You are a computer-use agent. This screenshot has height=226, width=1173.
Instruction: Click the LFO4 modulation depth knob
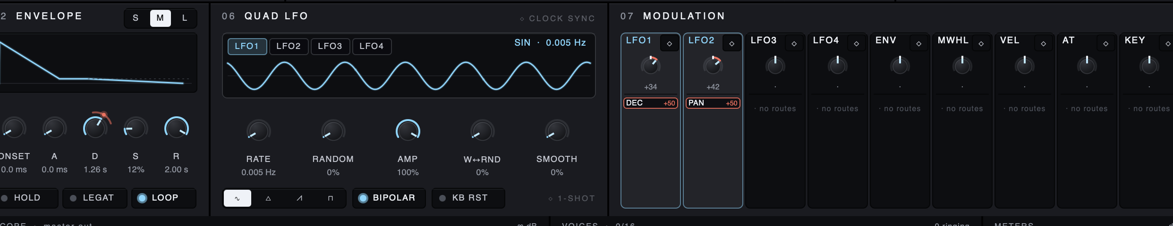click(x=837, y=65)
